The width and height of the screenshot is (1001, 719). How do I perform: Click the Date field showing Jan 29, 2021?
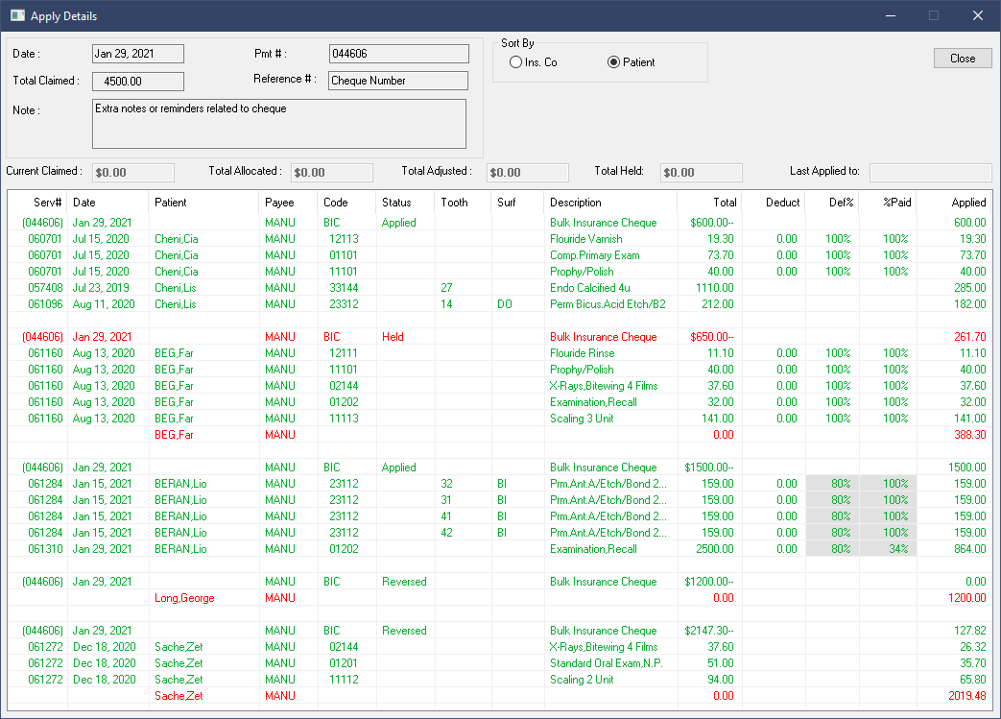(x=138, y=54)
